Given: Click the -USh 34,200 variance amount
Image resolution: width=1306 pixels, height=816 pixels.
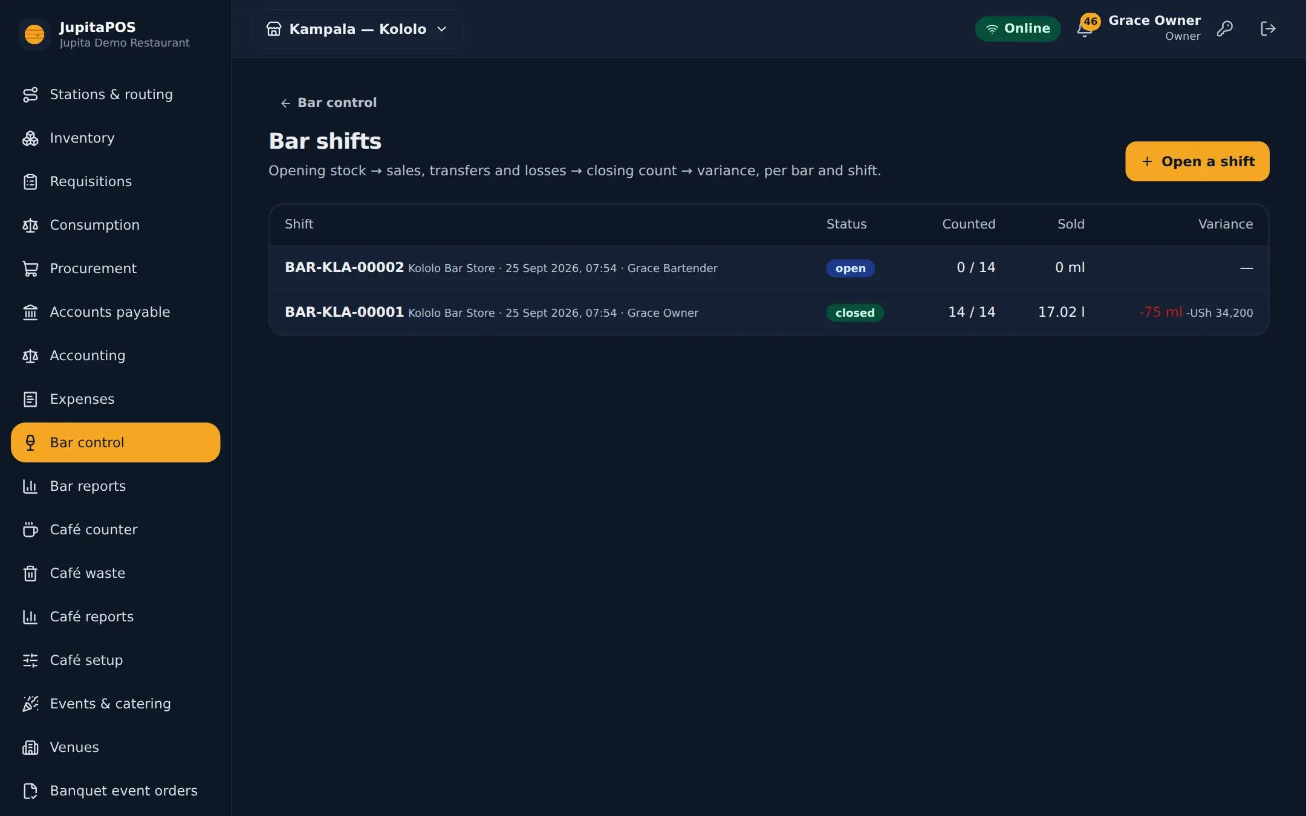Looking at the screenshot, I should (1220, 313).
